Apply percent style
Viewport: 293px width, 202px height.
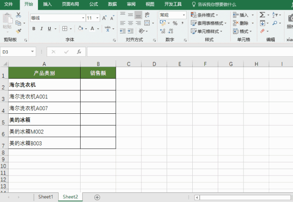click(175, 23)
